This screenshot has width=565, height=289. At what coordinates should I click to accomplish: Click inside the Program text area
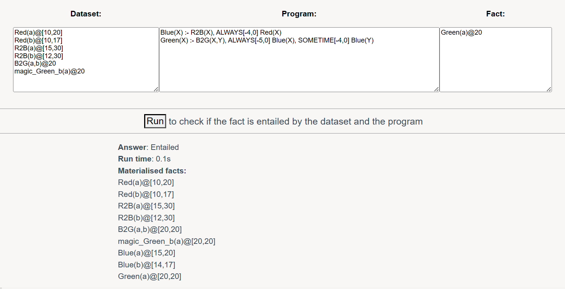coord(299,60)
